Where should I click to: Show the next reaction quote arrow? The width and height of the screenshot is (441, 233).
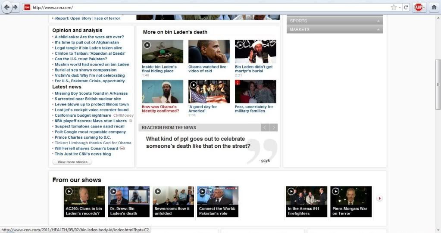273,127
